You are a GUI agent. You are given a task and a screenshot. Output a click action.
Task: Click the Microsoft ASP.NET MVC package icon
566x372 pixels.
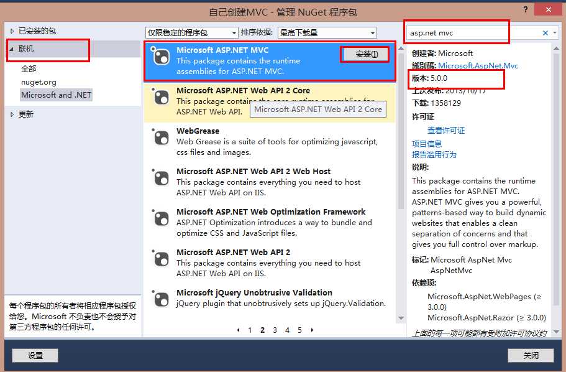(x=160, y=55)
